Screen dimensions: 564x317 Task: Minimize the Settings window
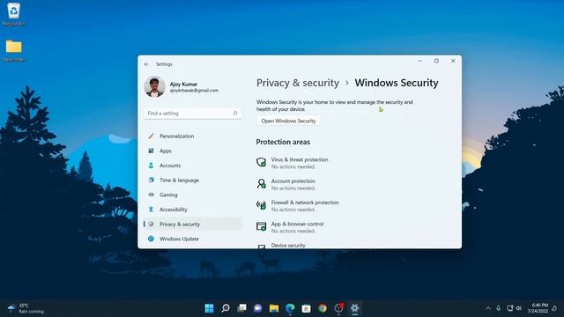click(419, 61)
